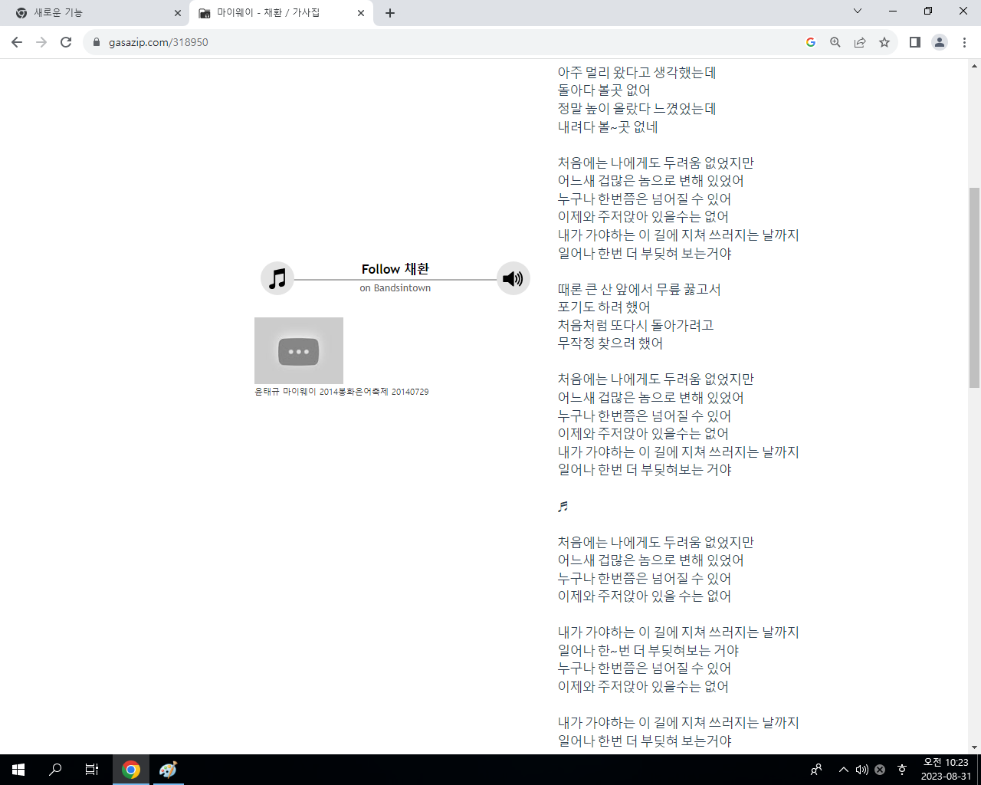Open the page zoom magnifier icon
981x785 pixels.
(x=835, y=42)
